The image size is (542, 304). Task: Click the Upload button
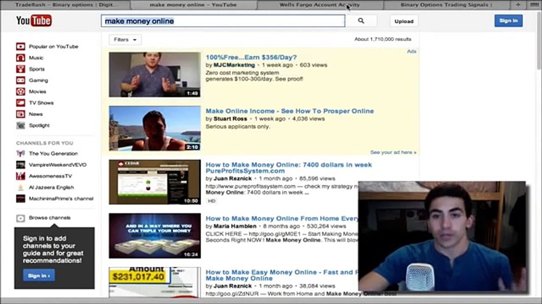pyautogui.click(x=404, y=21)
